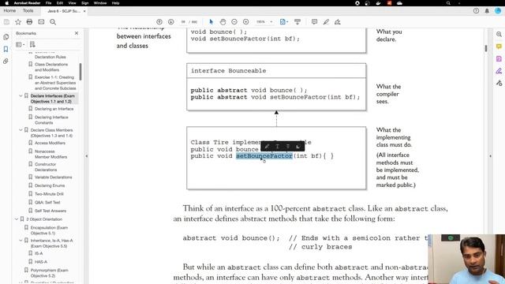Viewport: 505px width, 284px height.
Task: Activate the Hand pan tool
Action: pyautogui.click(x=223, y=22)
